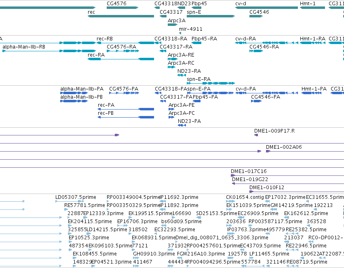Click transcript ND23-RA label
This screenshot has width=344, height=268.
[x=189, y=71]
